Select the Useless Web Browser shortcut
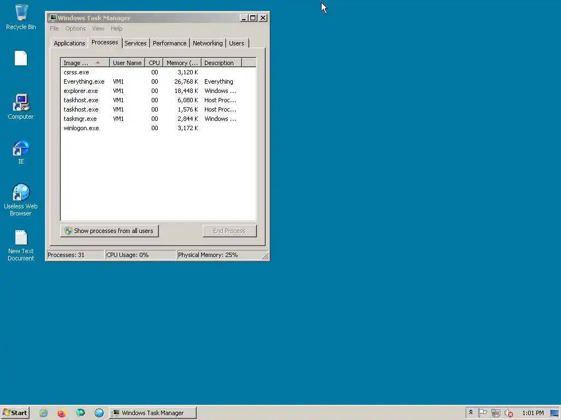The height and width of the screenshot is (420, 561). pyautogui.click(x=21, y=200)
